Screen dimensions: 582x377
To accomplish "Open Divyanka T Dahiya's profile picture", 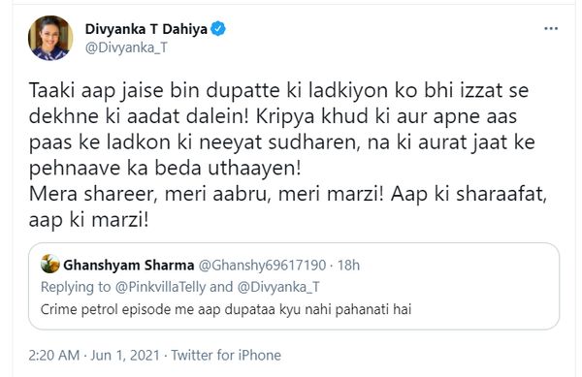I will click(50, 38).
